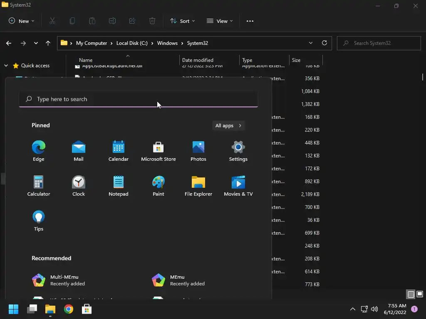Open Google Chrome from taskbar
The width and height of the screenshot is (426, 319).
tap(69, 309)
